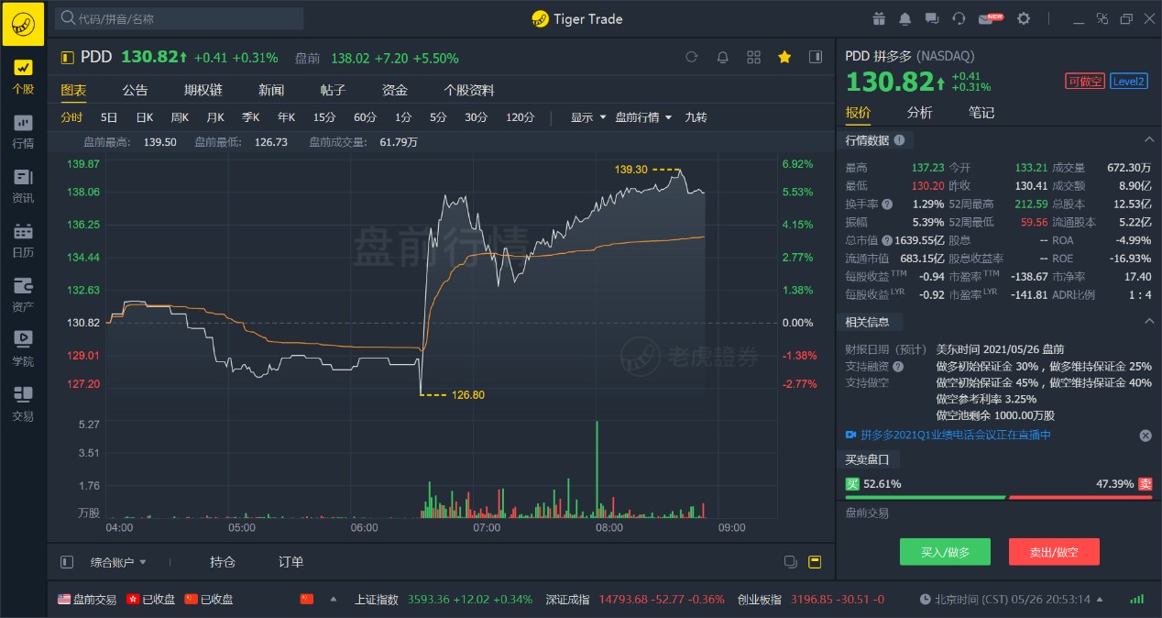Set a price alert bell for PDD
Screen dimensions: 1162x618
pyautogui.click(x=723, y=57)
